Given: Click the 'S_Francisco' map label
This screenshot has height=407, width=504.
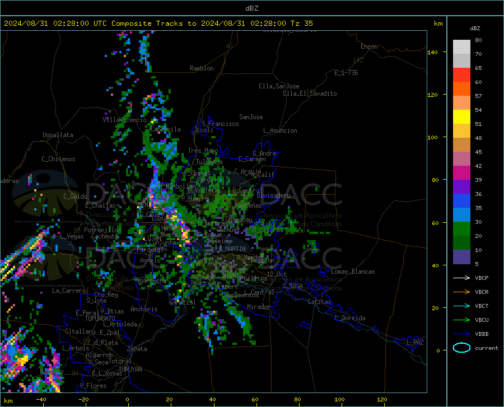Looking at the screenshot, I should [221, 124].
